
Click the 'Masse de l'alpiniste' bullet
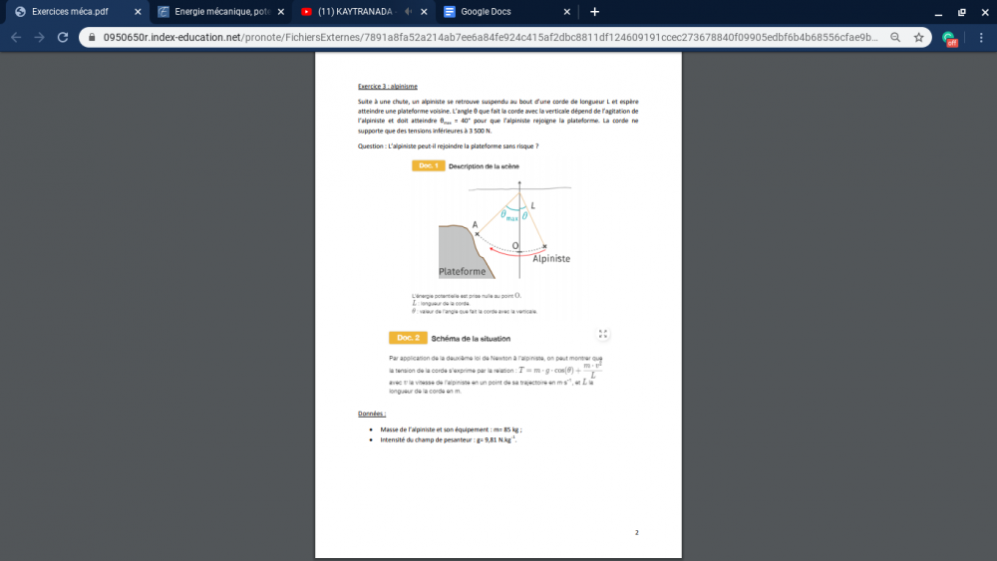tap(451, 429)
